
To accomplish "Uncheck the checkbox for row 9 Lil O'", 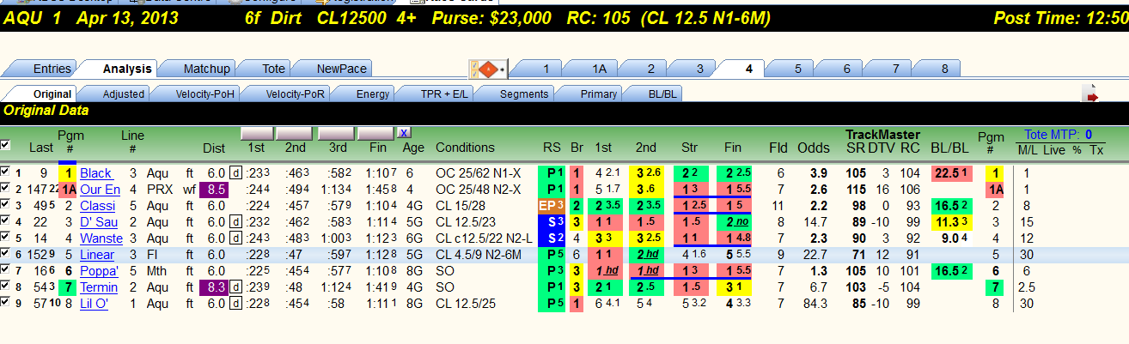I will click(6, 304).
